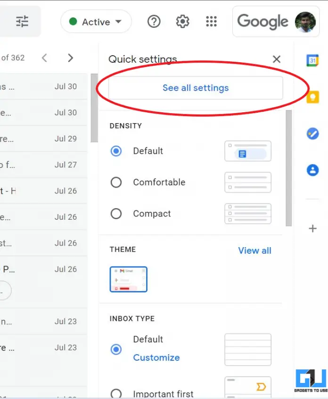Open Google Keep in side panel

click(x=312, y=97)
